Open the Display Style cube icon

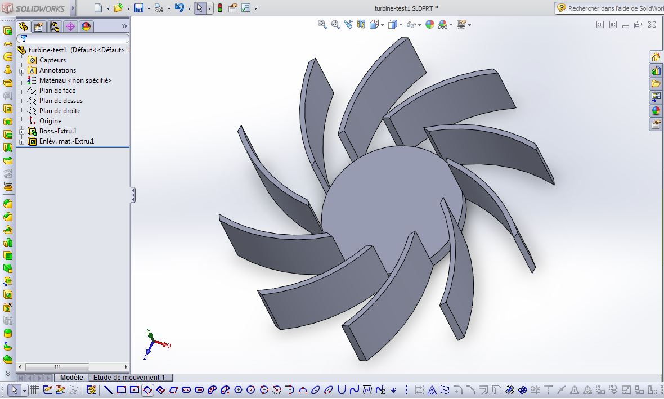393,25
